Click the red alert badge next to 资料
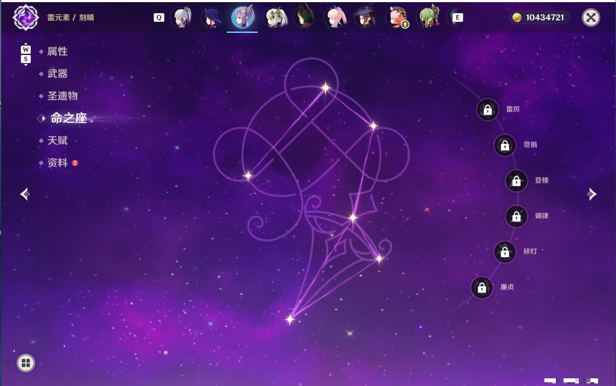Viewport: 616px width, 386px height. (75, 163)
